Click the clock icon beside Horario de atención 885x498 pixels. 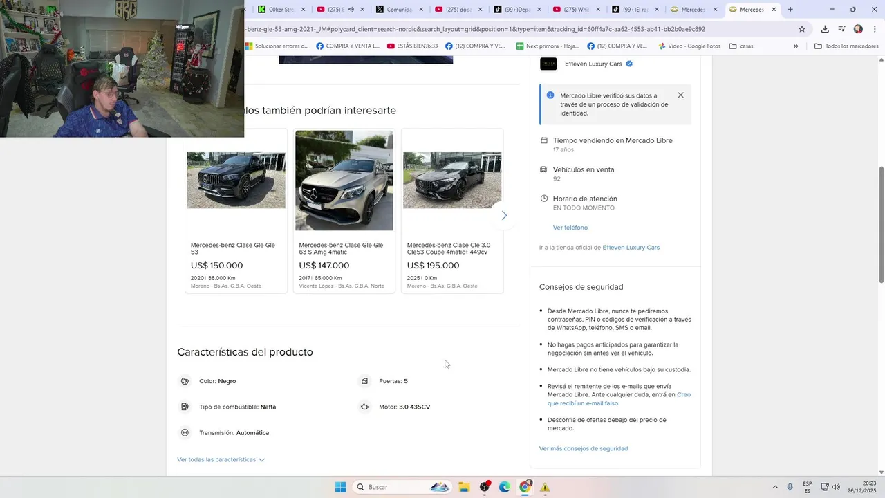544,199
